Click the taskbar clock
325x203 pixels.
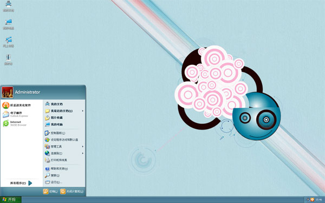pos(318,200)
